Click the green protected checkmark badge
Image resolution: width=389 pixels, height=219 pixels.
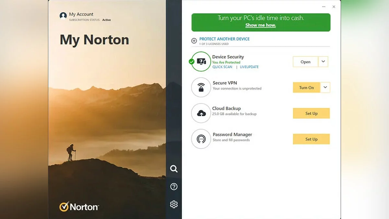(192, 61)
